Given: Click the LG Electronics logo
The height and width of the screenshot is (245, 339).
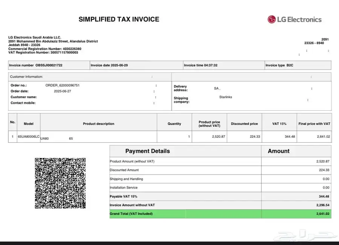Looking at the screenshot, I should (x=295, y=20).
